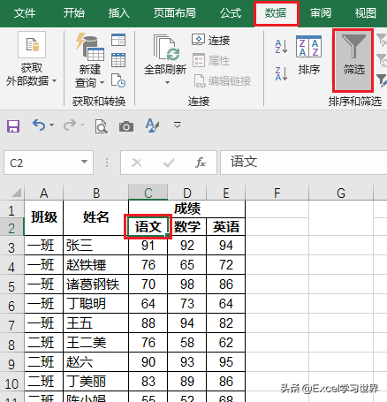Select cell with name 诸葛钢铁
The image size is (387, 402).
point(96,284)
